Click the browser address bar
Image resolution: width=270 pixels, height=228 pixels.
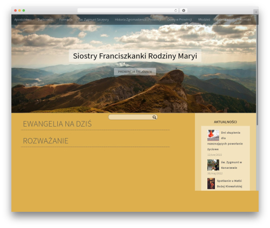[128, 10]
